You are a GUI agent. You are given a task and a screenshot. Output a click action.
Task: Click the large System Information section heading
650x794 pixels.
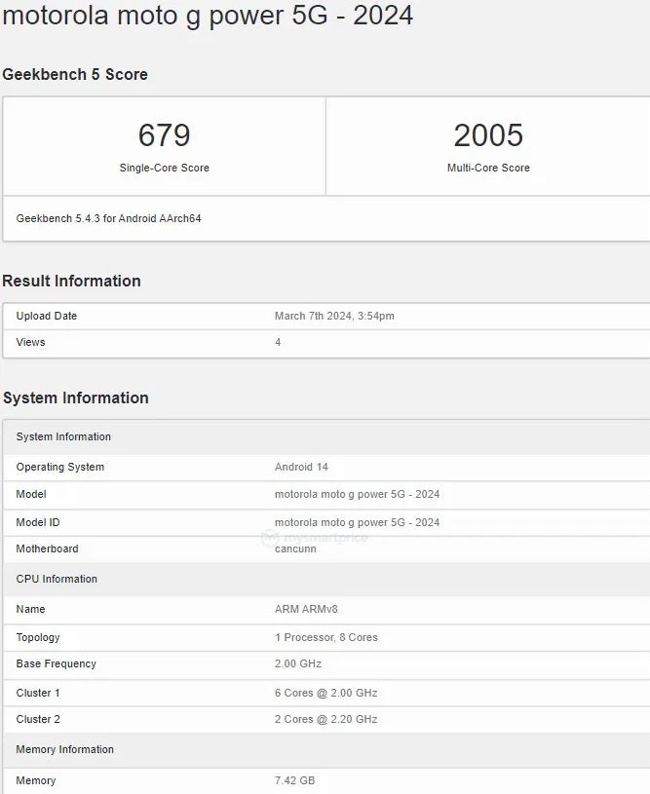click(76, 397)
